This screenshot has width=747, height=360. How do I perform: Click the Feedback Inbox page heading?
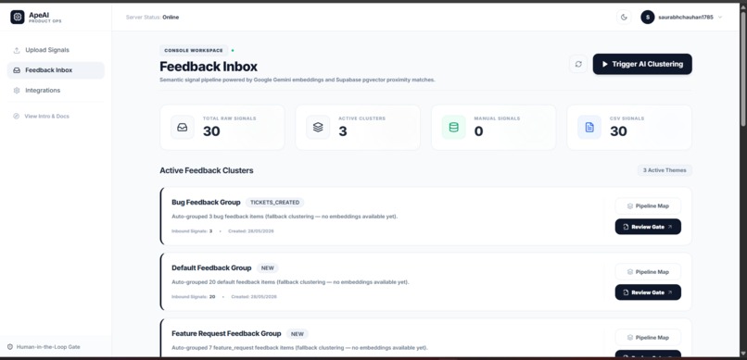pyautogui.click(x=209, y=67)
